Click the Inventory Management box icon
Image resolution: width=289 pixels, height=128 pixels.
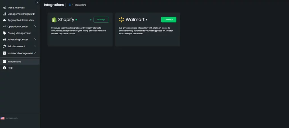click(x=5, y=53)
